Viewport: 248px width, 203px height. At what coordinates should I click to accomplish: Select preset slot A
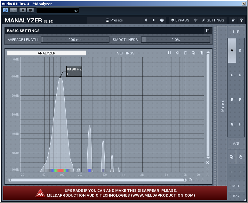point(232,50)
